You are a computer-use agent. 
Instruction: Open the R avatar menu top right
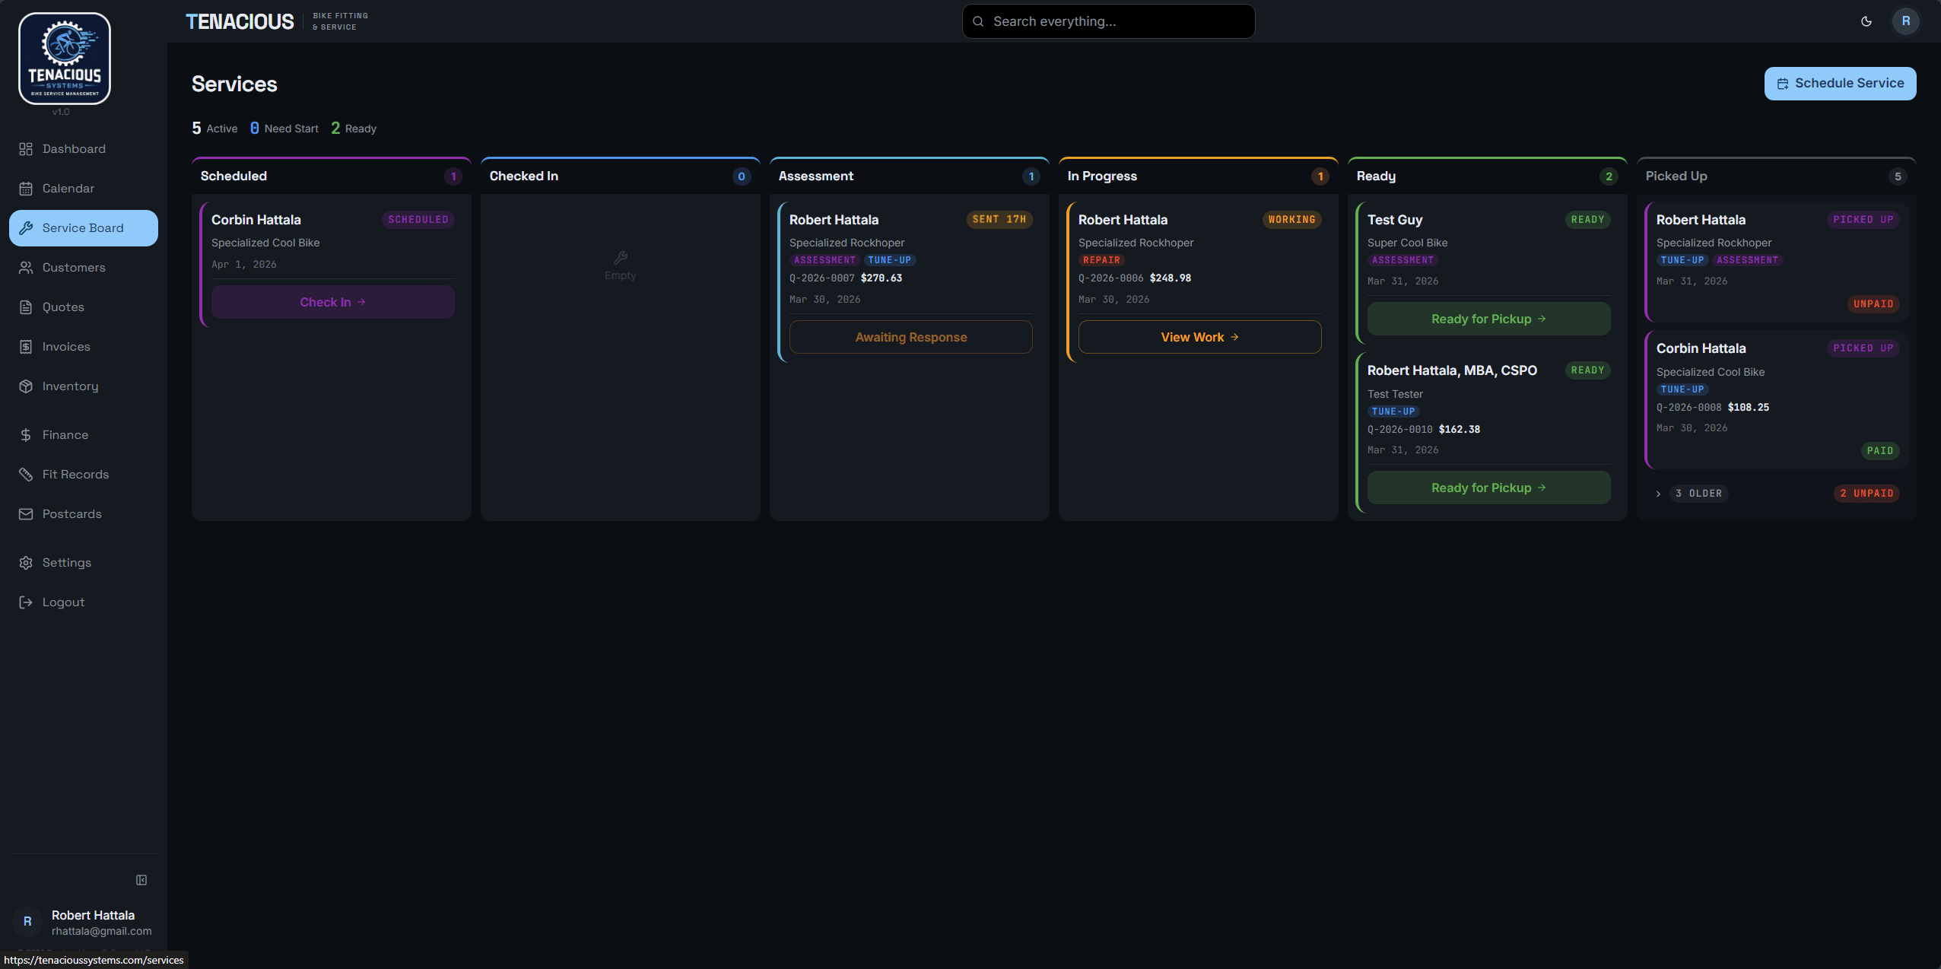click(1905, 21)
